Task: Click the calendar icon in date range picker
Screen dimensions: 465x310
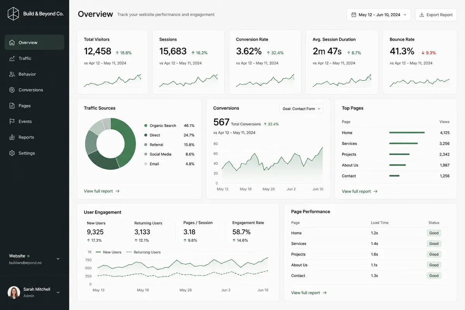Action: point(353,15)
